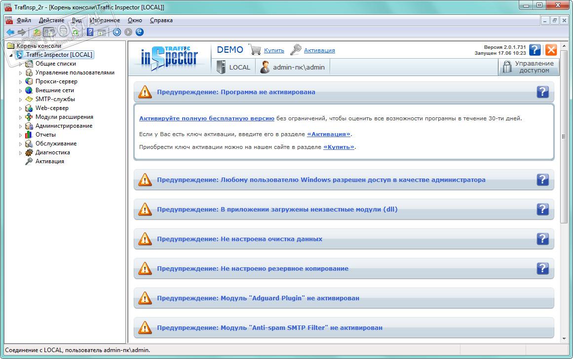Open the Anti-spam SMTP Filter warning
Image resolution: width=573 pixels, height=359 pixels.
344,327
